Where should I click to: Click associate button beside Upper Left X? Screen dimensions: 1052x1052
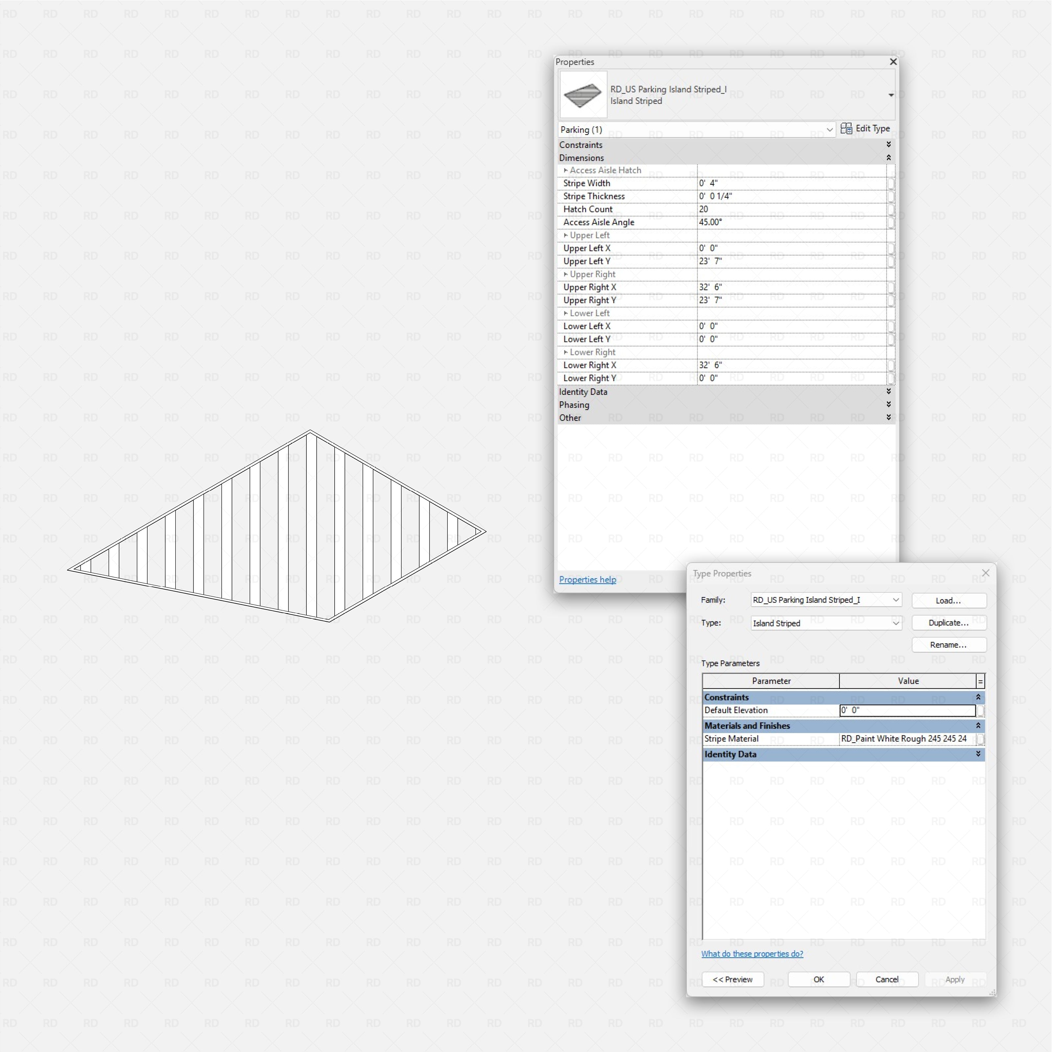tap(891, 248)
